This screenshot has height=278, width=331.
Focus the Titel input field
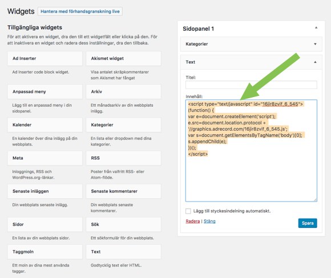pos(251,85)
